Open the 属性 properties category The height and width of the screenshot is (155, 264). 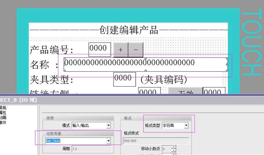click(3, 113)
